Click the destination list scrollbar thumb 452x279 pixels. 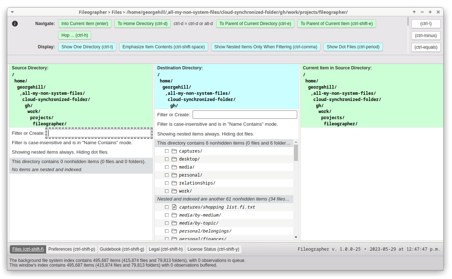pyautogui.click(x=296, y=153)
